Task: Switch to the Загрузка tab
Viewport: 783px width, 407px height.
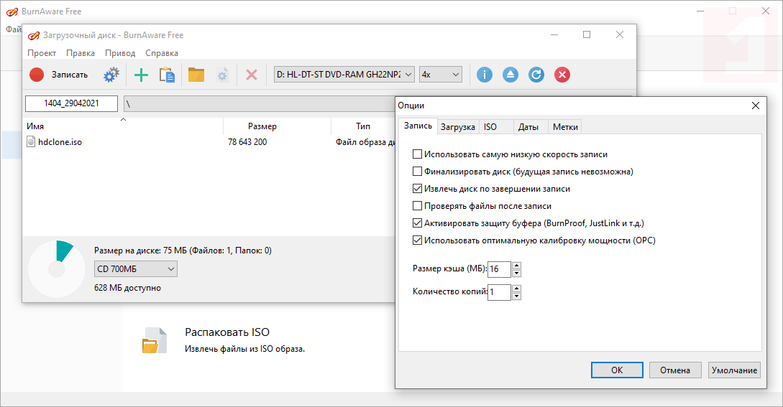Action: (458, 127)
